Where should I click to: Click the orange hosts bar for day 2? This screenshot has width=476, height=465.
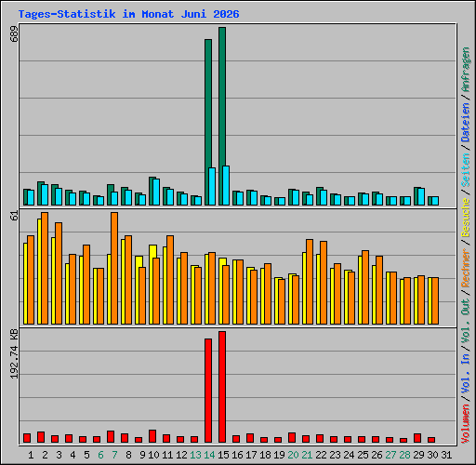[x=45, y=269]
